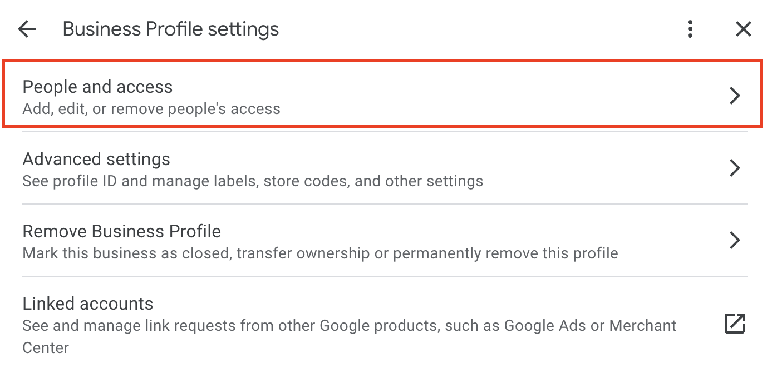The image size is (767, 388).
Task: Click 'transfer ownership' text under Remove Business Profile
Action: pyautogui.click(x=303, y=253)
